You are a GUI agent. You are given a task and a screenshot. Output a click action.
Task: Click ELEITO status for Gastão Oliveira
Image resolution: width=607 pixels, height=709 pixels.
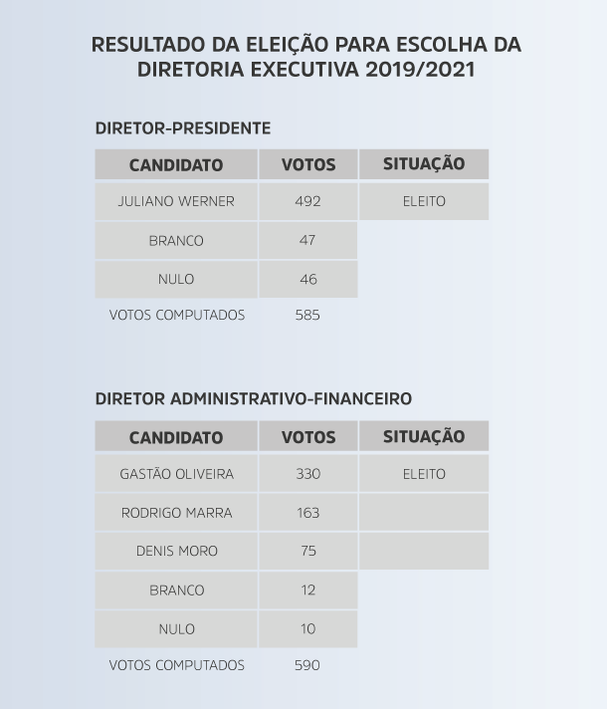click(x=424, y=473)
